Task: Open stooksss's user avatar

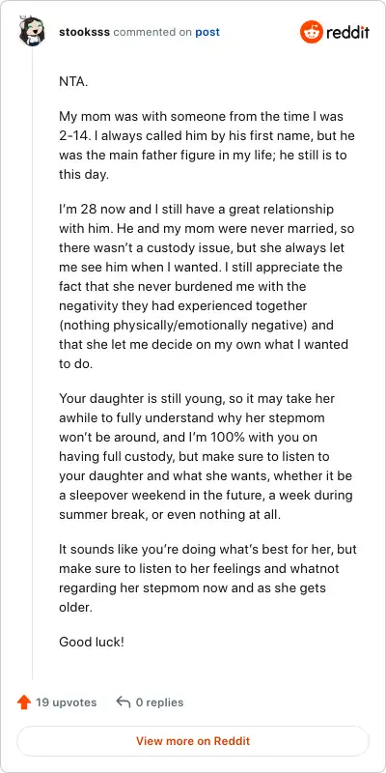Action: 32,32
